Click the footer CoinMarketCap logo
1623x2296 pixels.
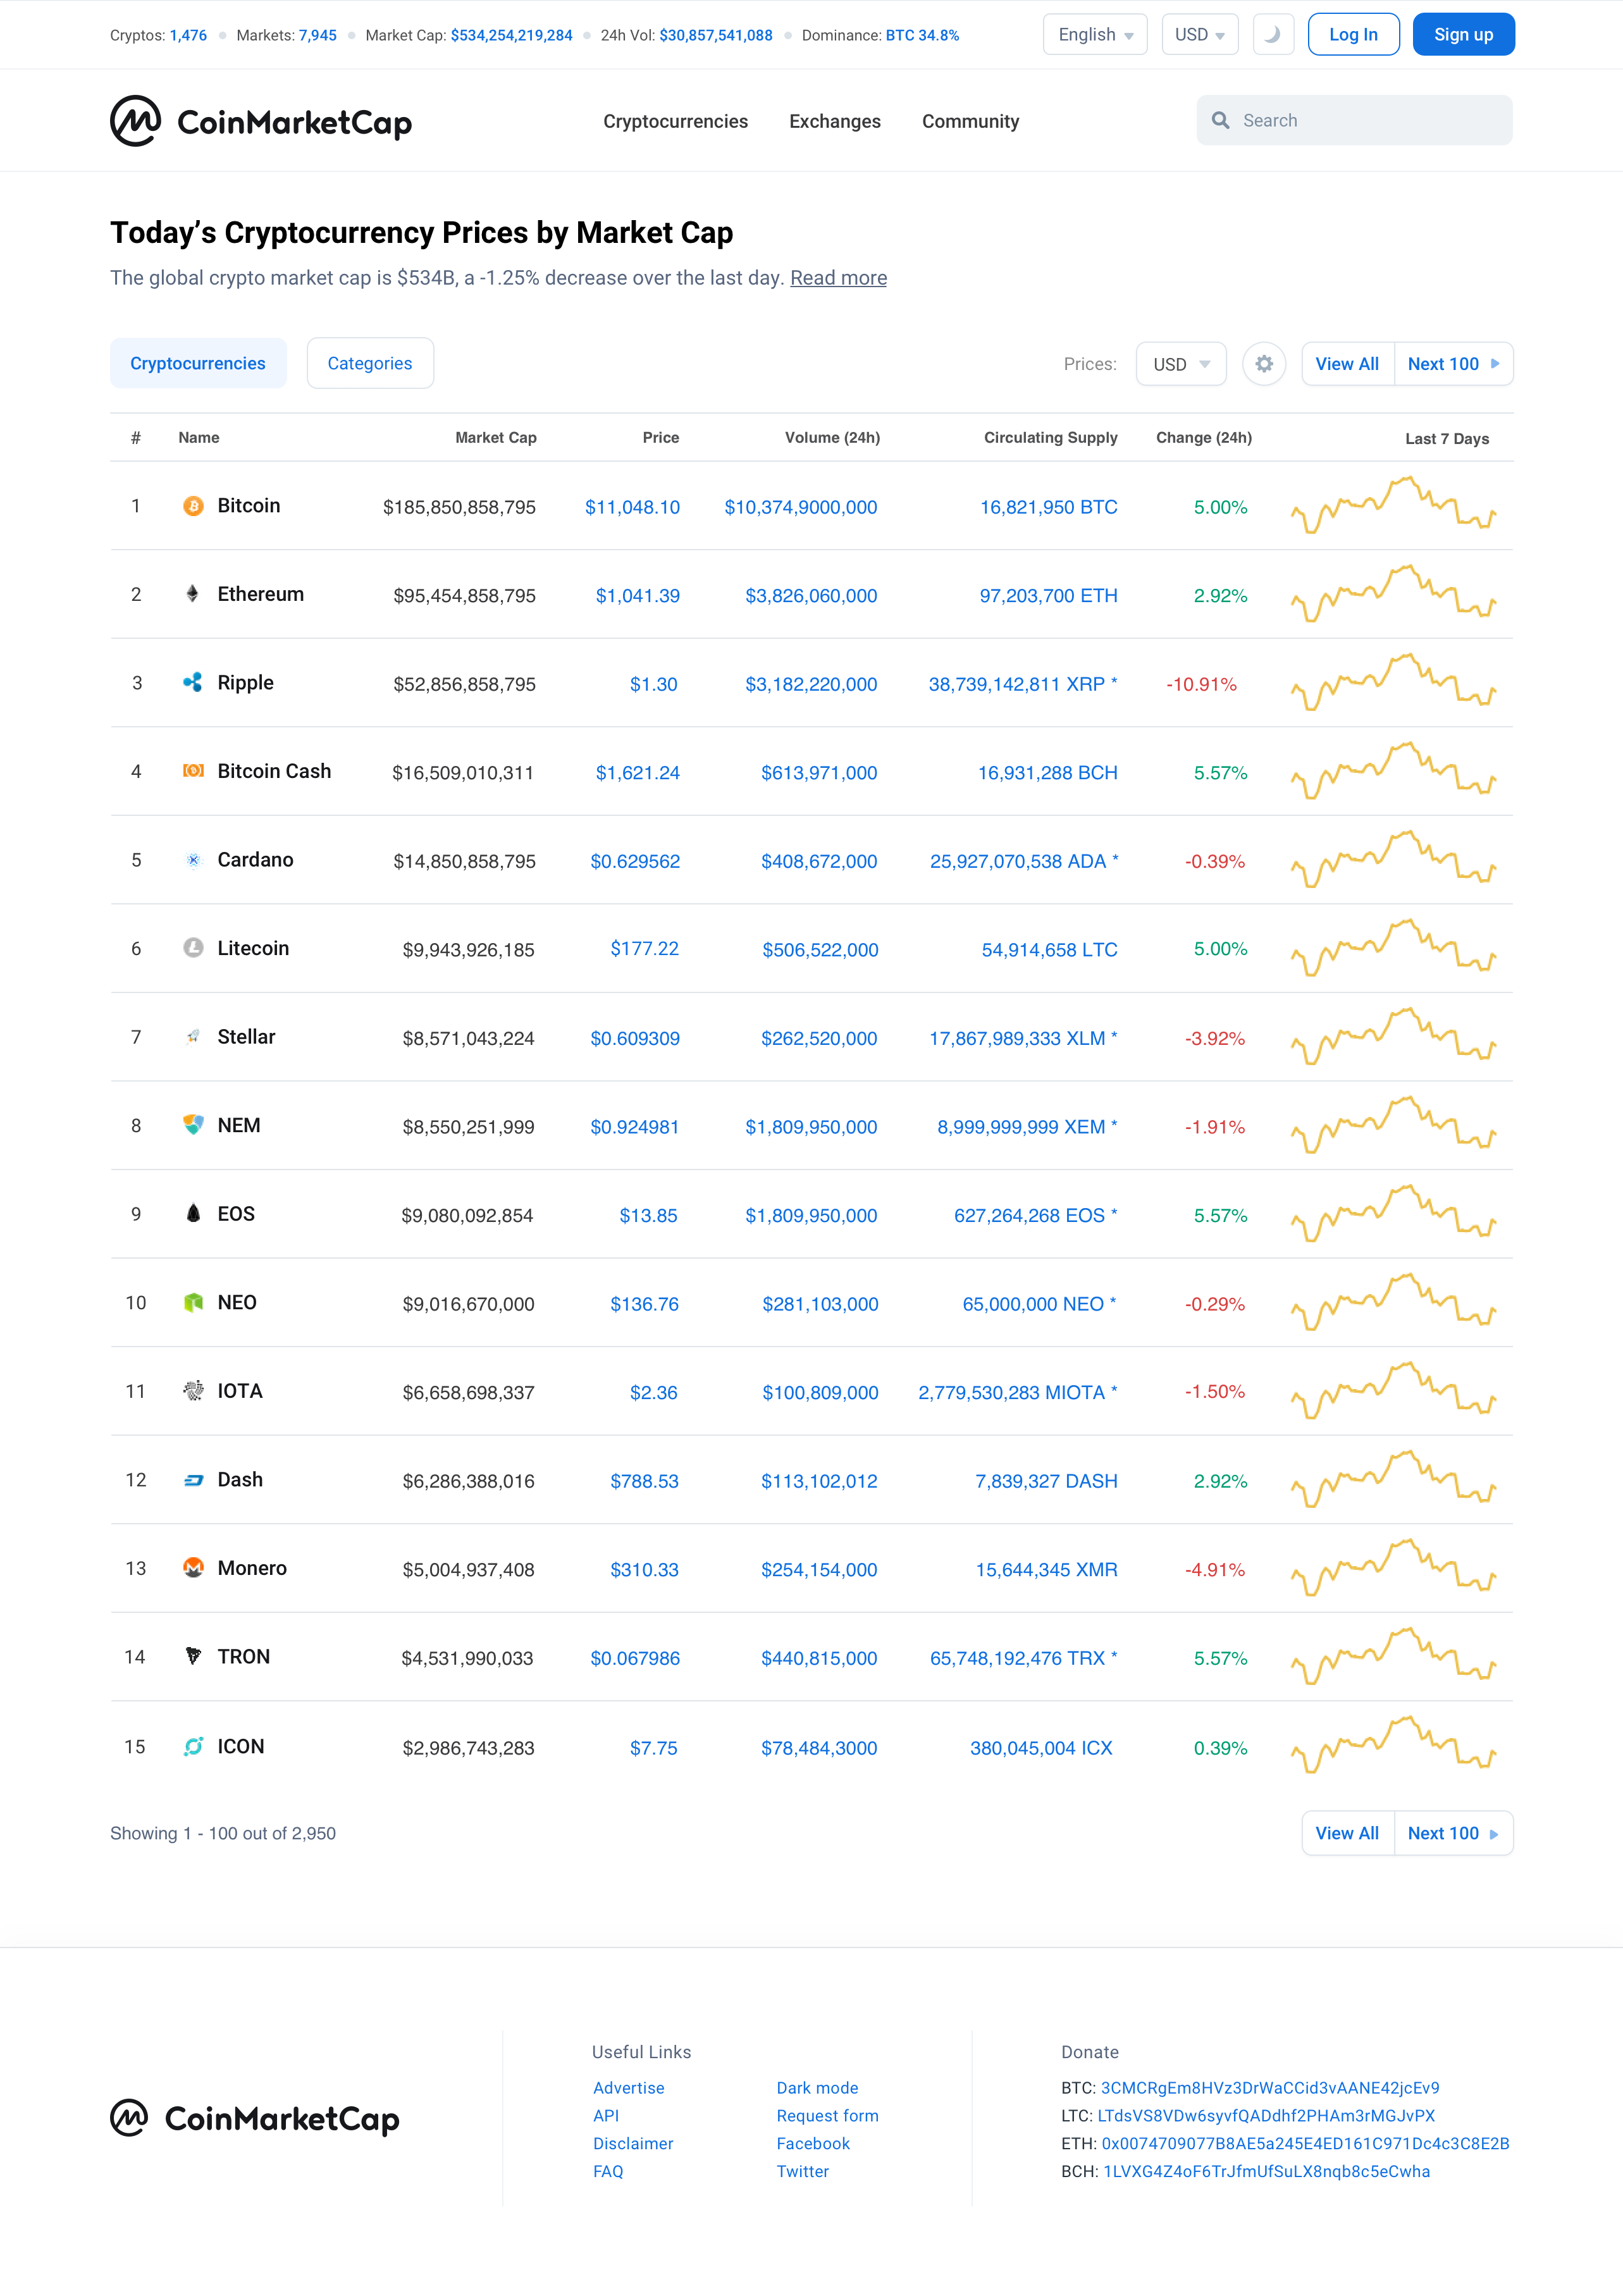coord(255,2119)
